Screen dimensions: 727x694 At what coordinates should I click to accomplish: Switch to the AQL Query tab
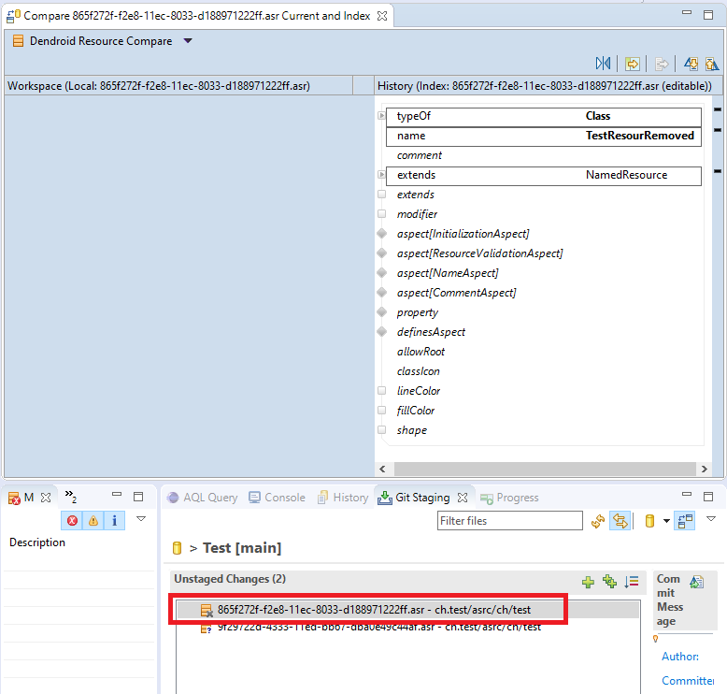pos(202,498)
